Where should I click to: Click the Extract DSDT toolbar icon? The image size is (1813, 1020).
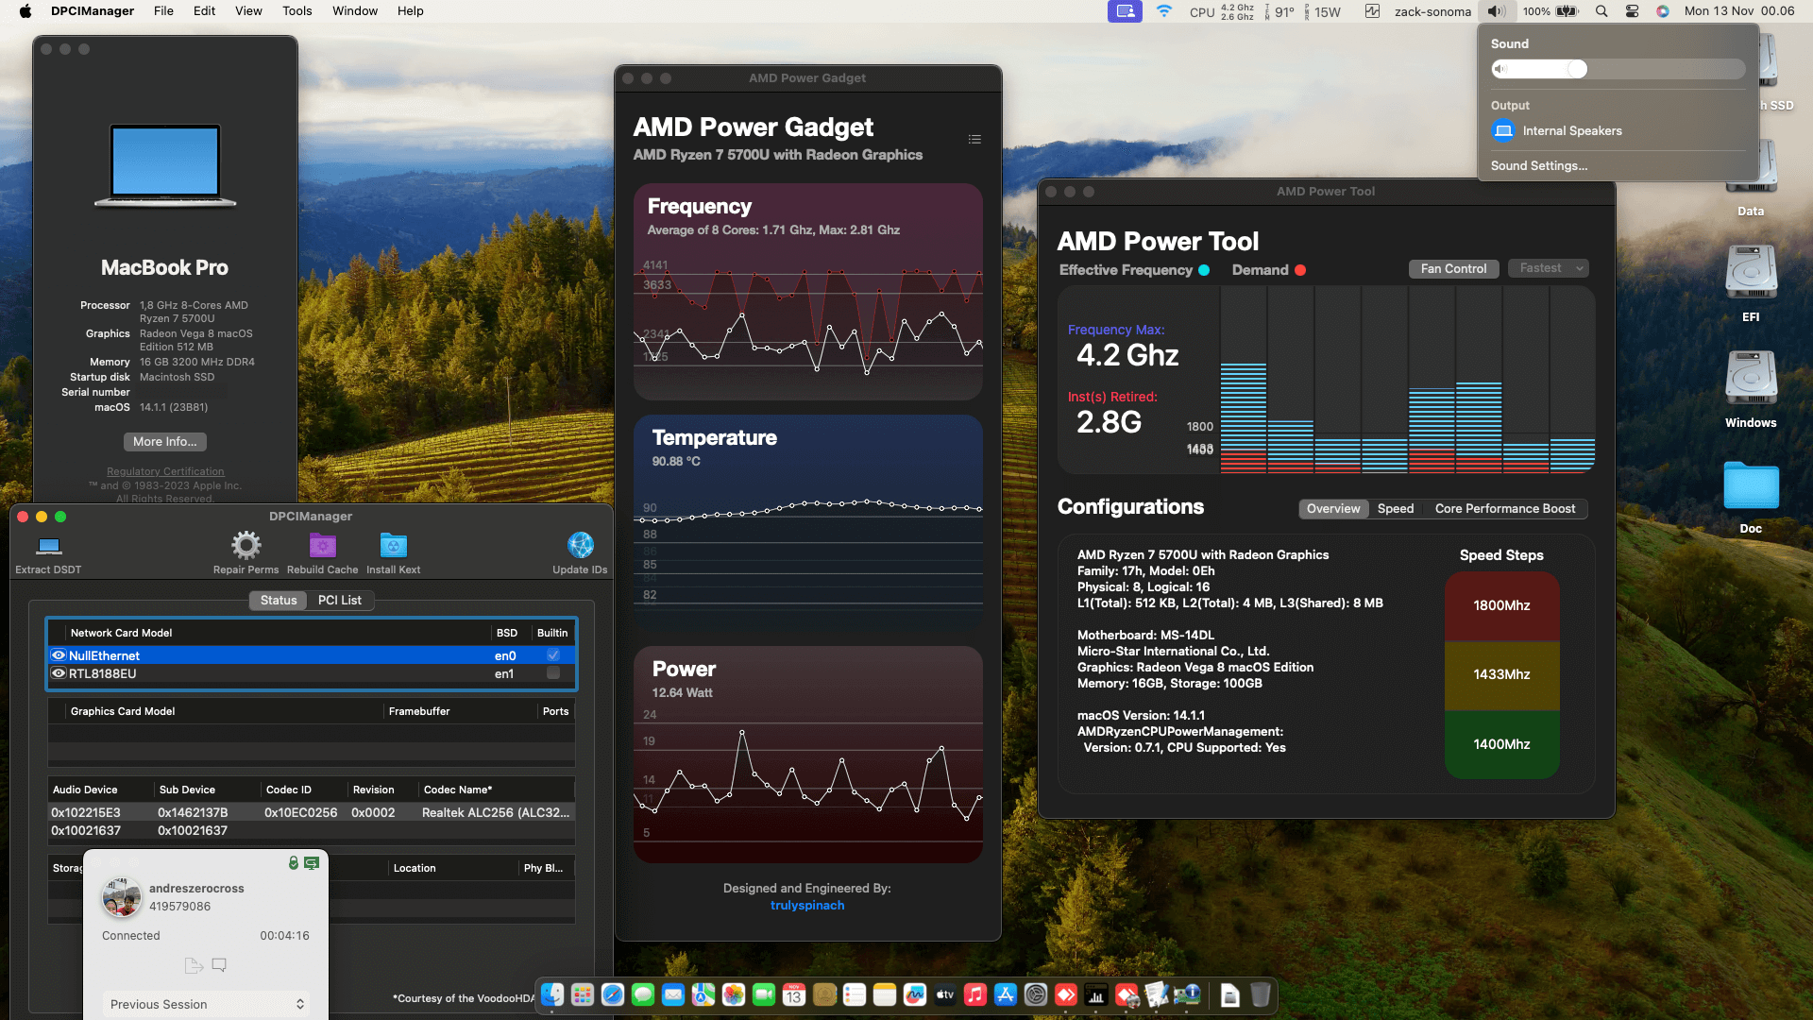click(x=49, y=546)
